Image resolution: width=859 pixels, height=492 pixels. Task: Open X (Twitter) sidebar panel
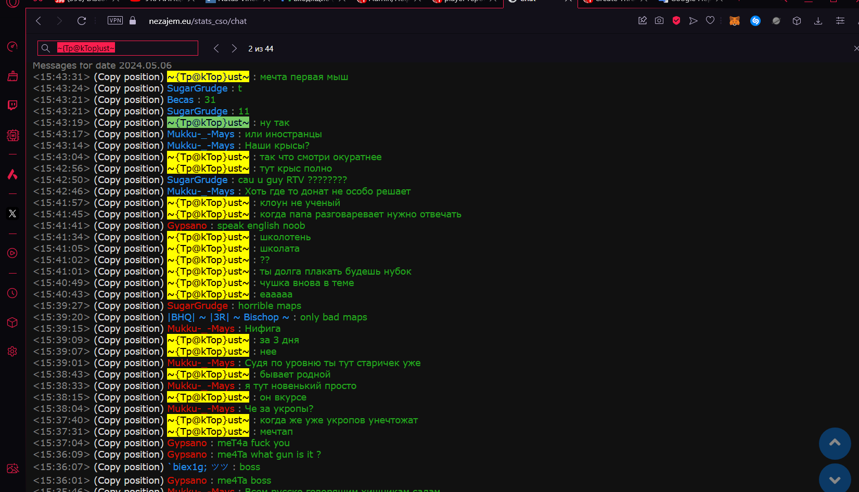[x=12, y=214]
